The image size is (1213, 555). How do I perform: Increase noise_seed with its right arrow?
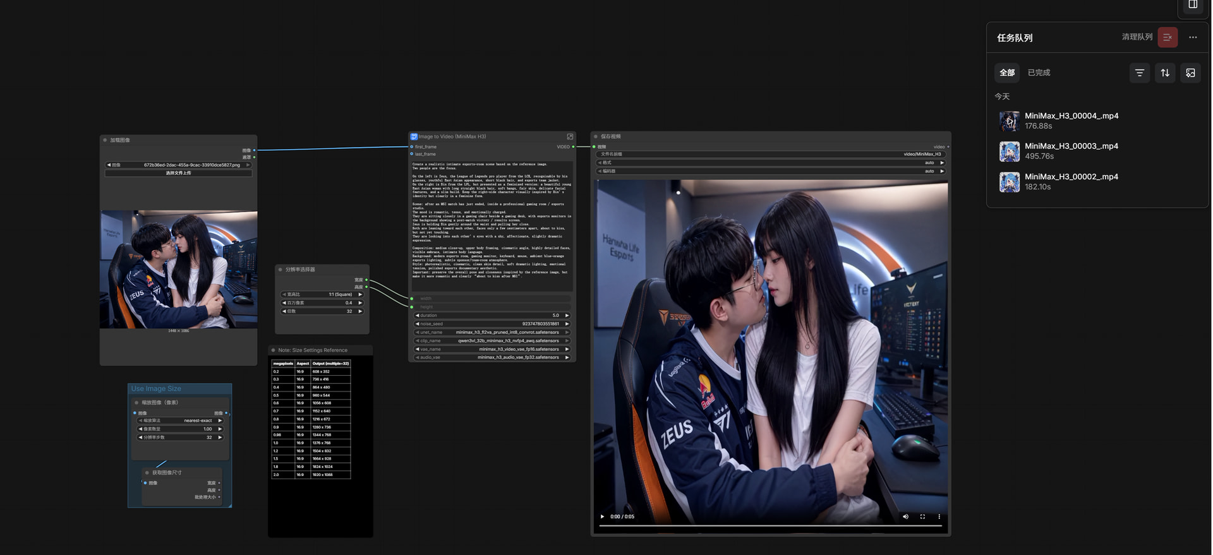567,324
